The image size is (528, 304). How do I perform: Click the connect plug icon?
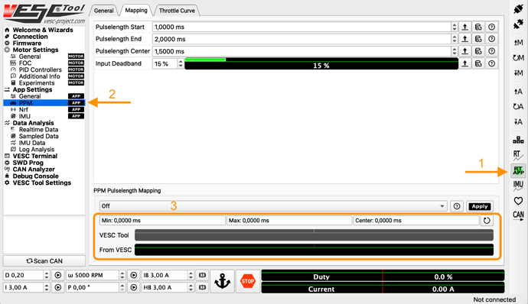pyautogui.click(x=518, y=9)
